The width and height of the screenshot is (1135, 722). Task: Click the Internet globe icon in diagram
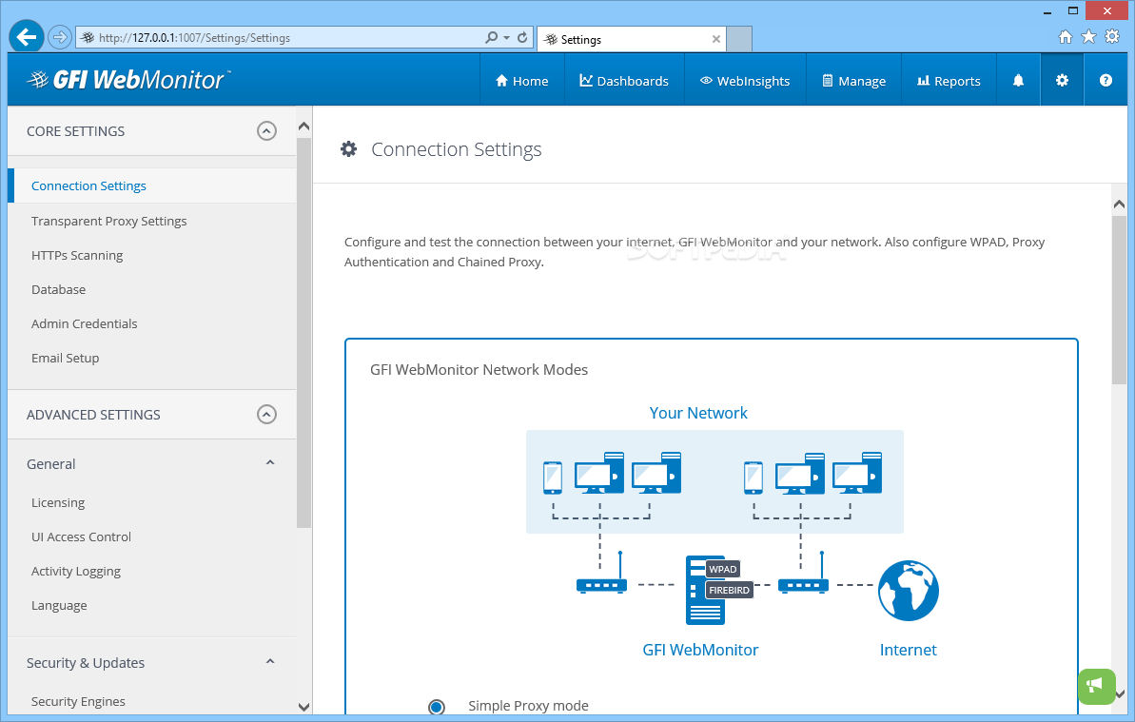[x=909, y=591]
